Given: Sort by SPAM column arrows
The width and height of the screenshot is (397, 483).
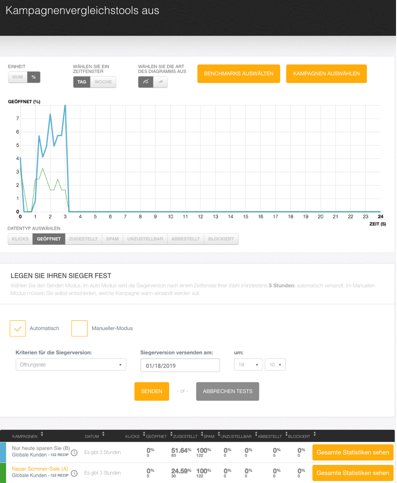Looking at the screenshot, I should point(219,434).
